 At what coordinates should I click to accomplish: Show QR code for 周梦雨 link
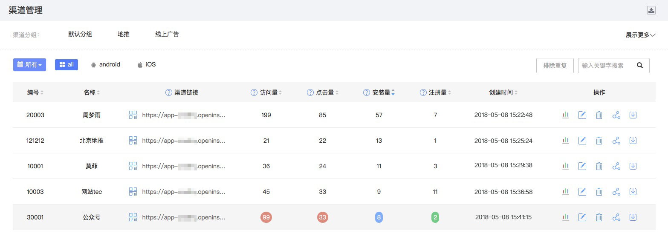[133, 115]
